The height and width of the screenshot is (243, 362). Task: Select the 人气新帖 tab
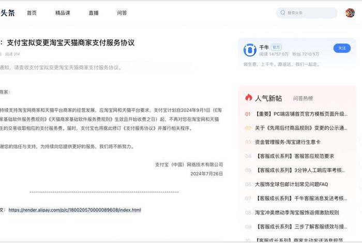click(268, 99)
